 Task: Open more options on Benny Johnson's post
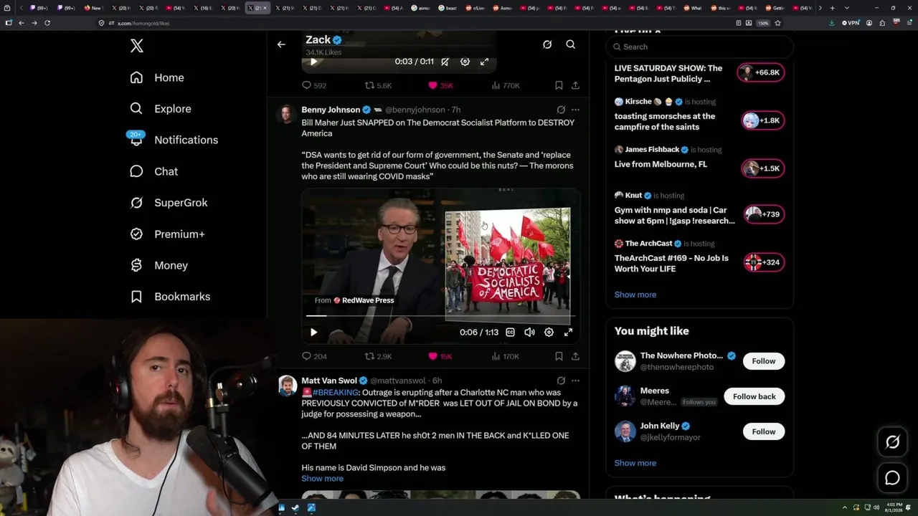[x=575, y=110]
